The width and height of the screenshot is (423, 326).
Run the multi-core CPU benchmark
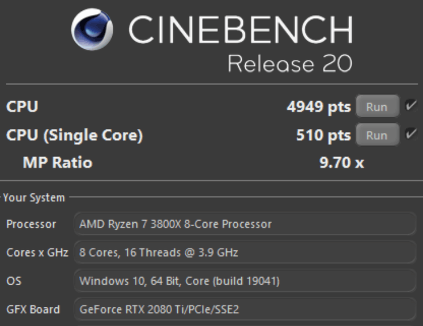[x=377, y=107]
